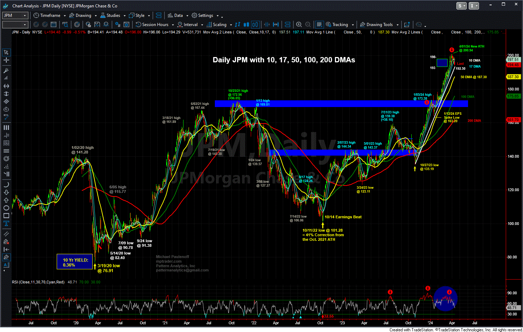Click the 10 Yr YIELD text box
Image resolution: width=523 pixels, height=332 pixels.
pyautogui.click(x=75, y=262)
